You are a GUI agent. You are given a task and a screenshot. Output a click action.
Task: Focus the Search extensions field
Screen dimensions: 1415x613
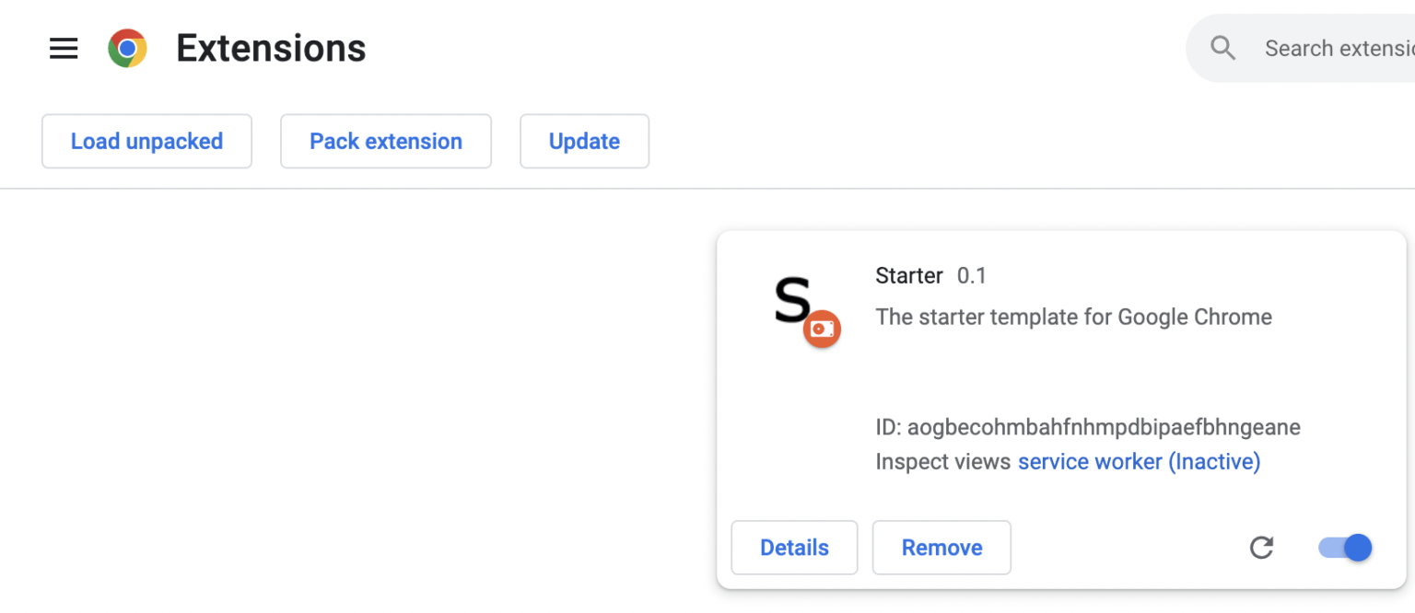tap(1338, 48)
